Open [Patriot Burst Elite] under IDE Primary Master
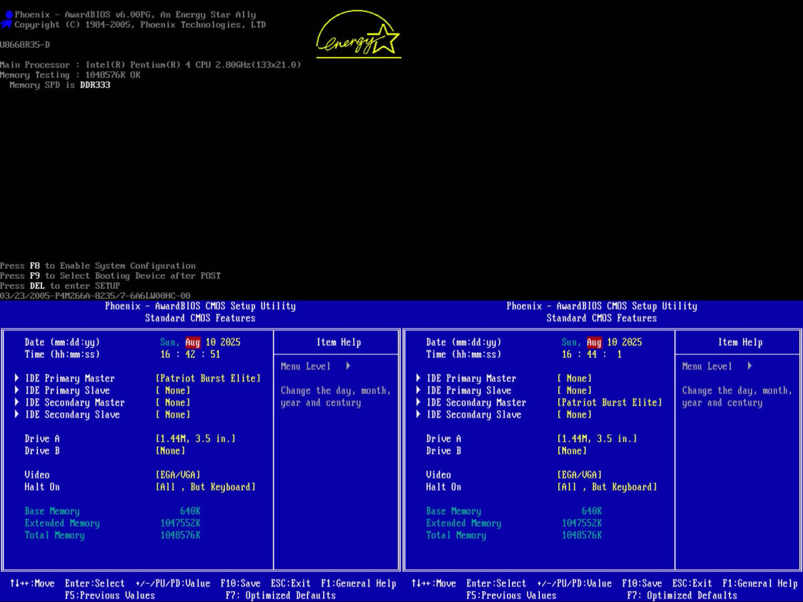This screenshot has width=803, height=602. click(208, 379)
